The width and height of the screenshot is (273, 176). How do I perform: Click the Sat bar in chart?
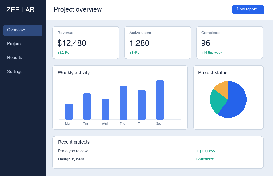click(160, 100)
